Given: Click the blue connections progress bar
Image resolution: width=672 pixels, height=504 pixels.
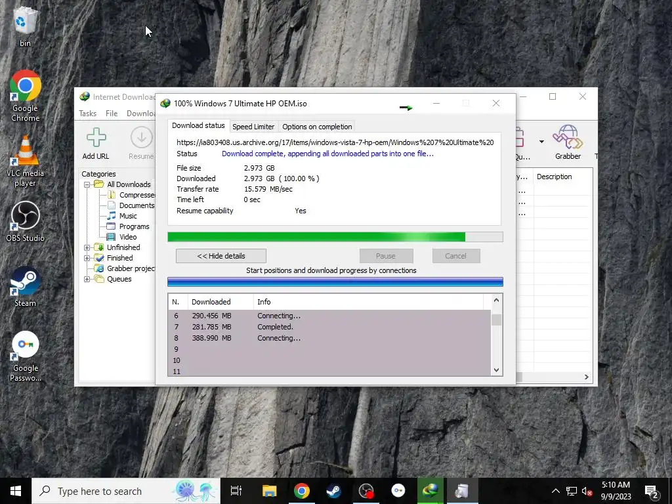Looking at the screenshot, I should click(335, 282).
